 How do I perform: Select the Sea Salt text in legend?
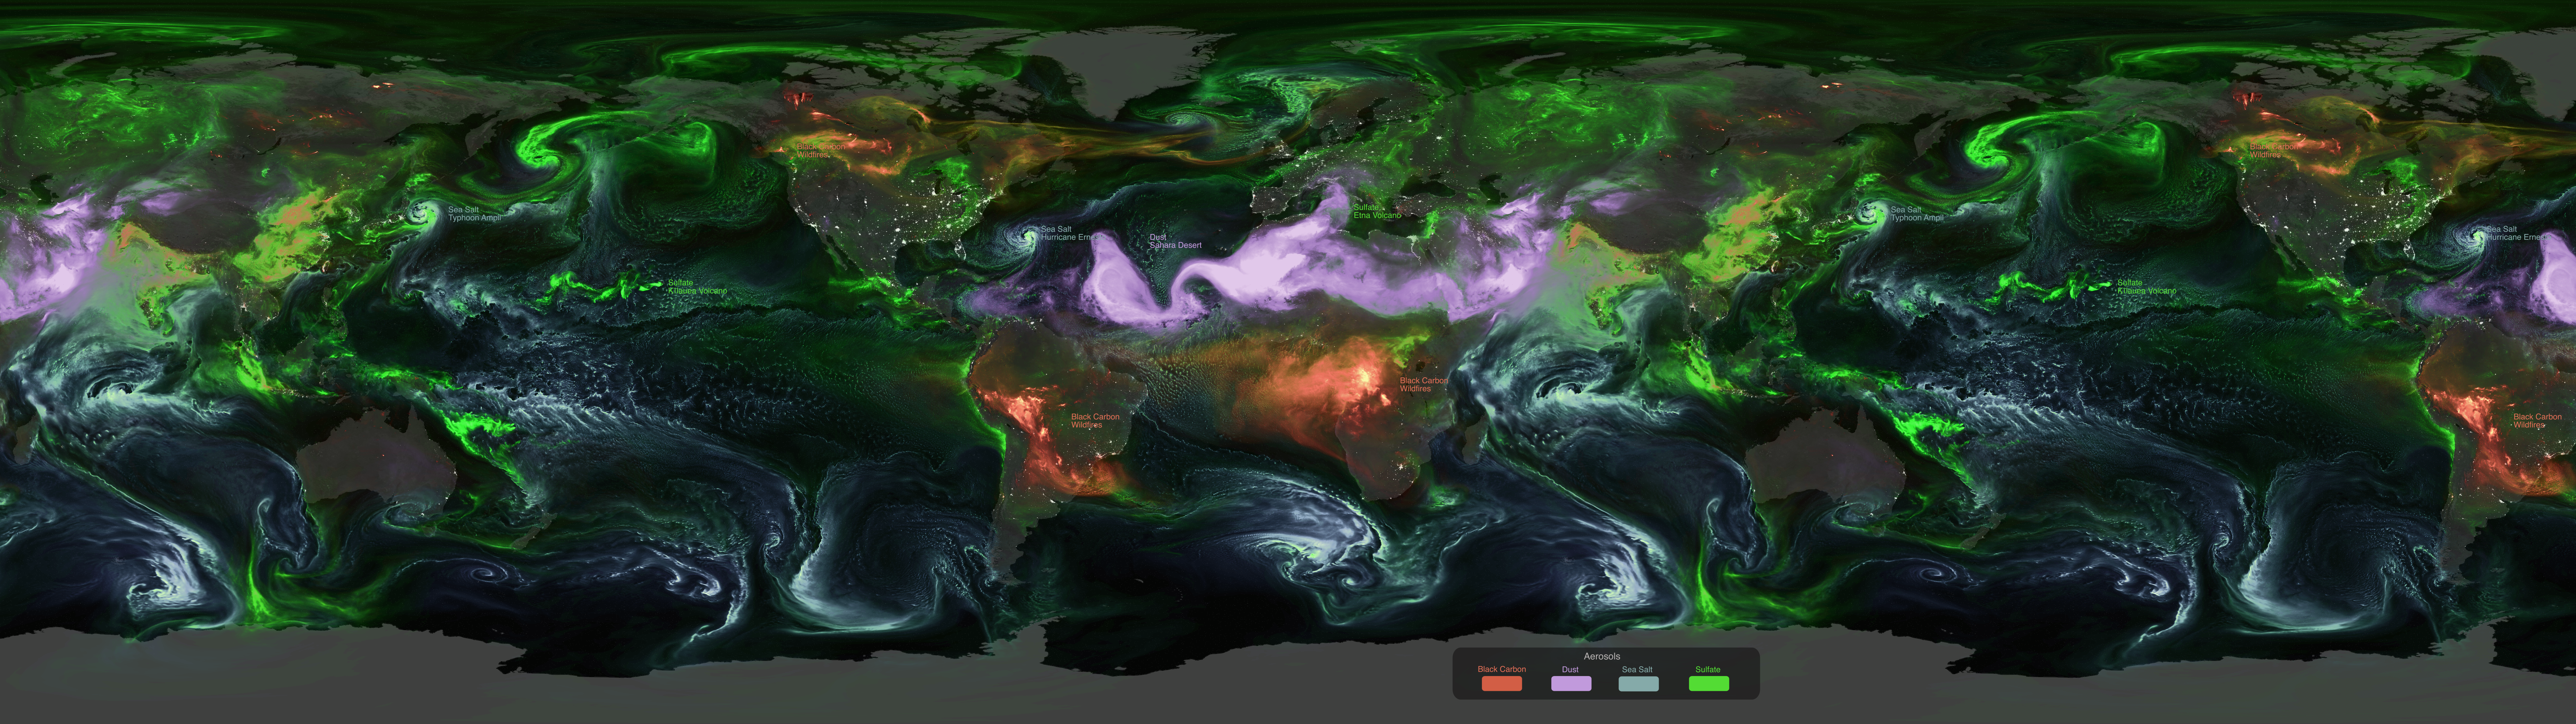coord(1637,669)
